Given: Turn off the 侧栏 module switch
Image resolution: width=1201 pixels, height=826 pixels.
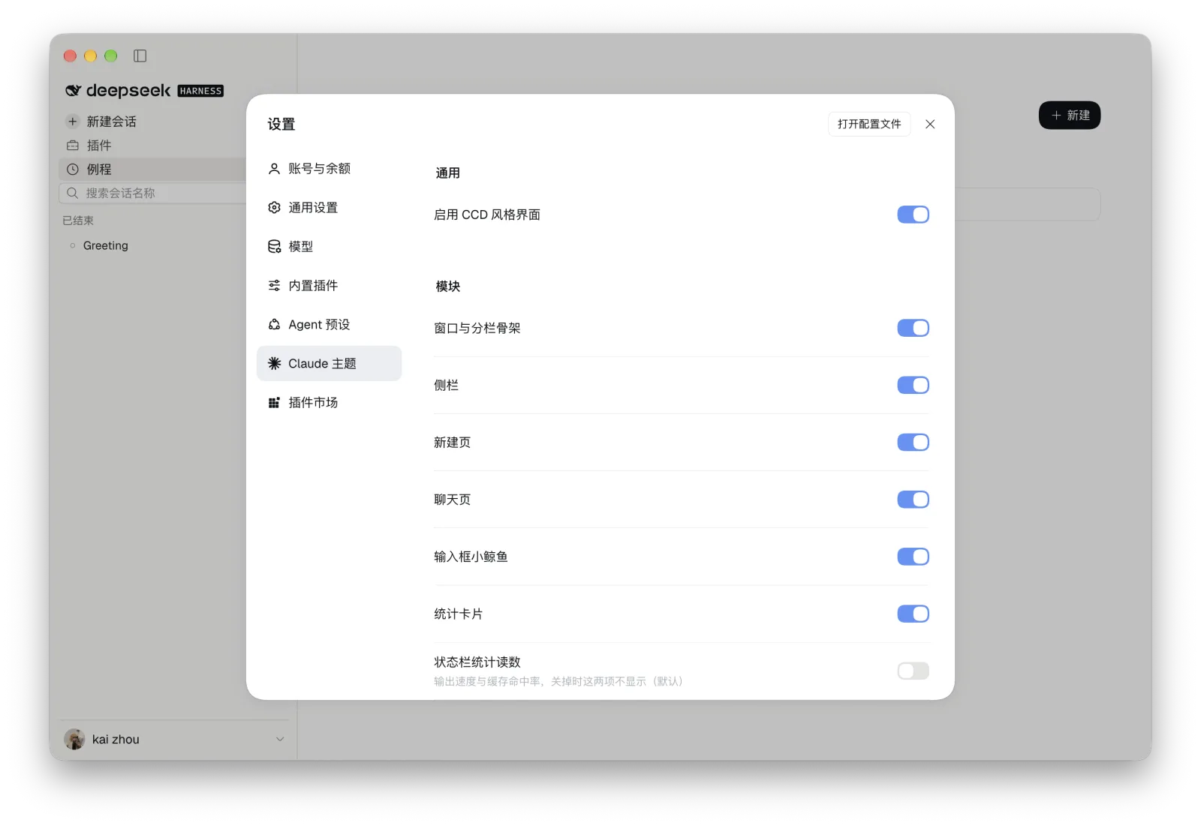Looking at the screenshot, I should click(x=913, y=385).
